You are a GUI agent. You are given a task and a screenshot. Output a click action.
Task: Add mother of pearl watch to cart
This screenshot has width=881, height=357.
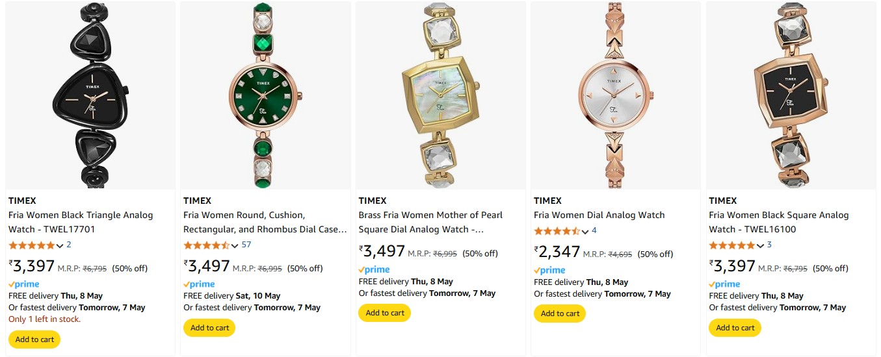tap(385, 313)
